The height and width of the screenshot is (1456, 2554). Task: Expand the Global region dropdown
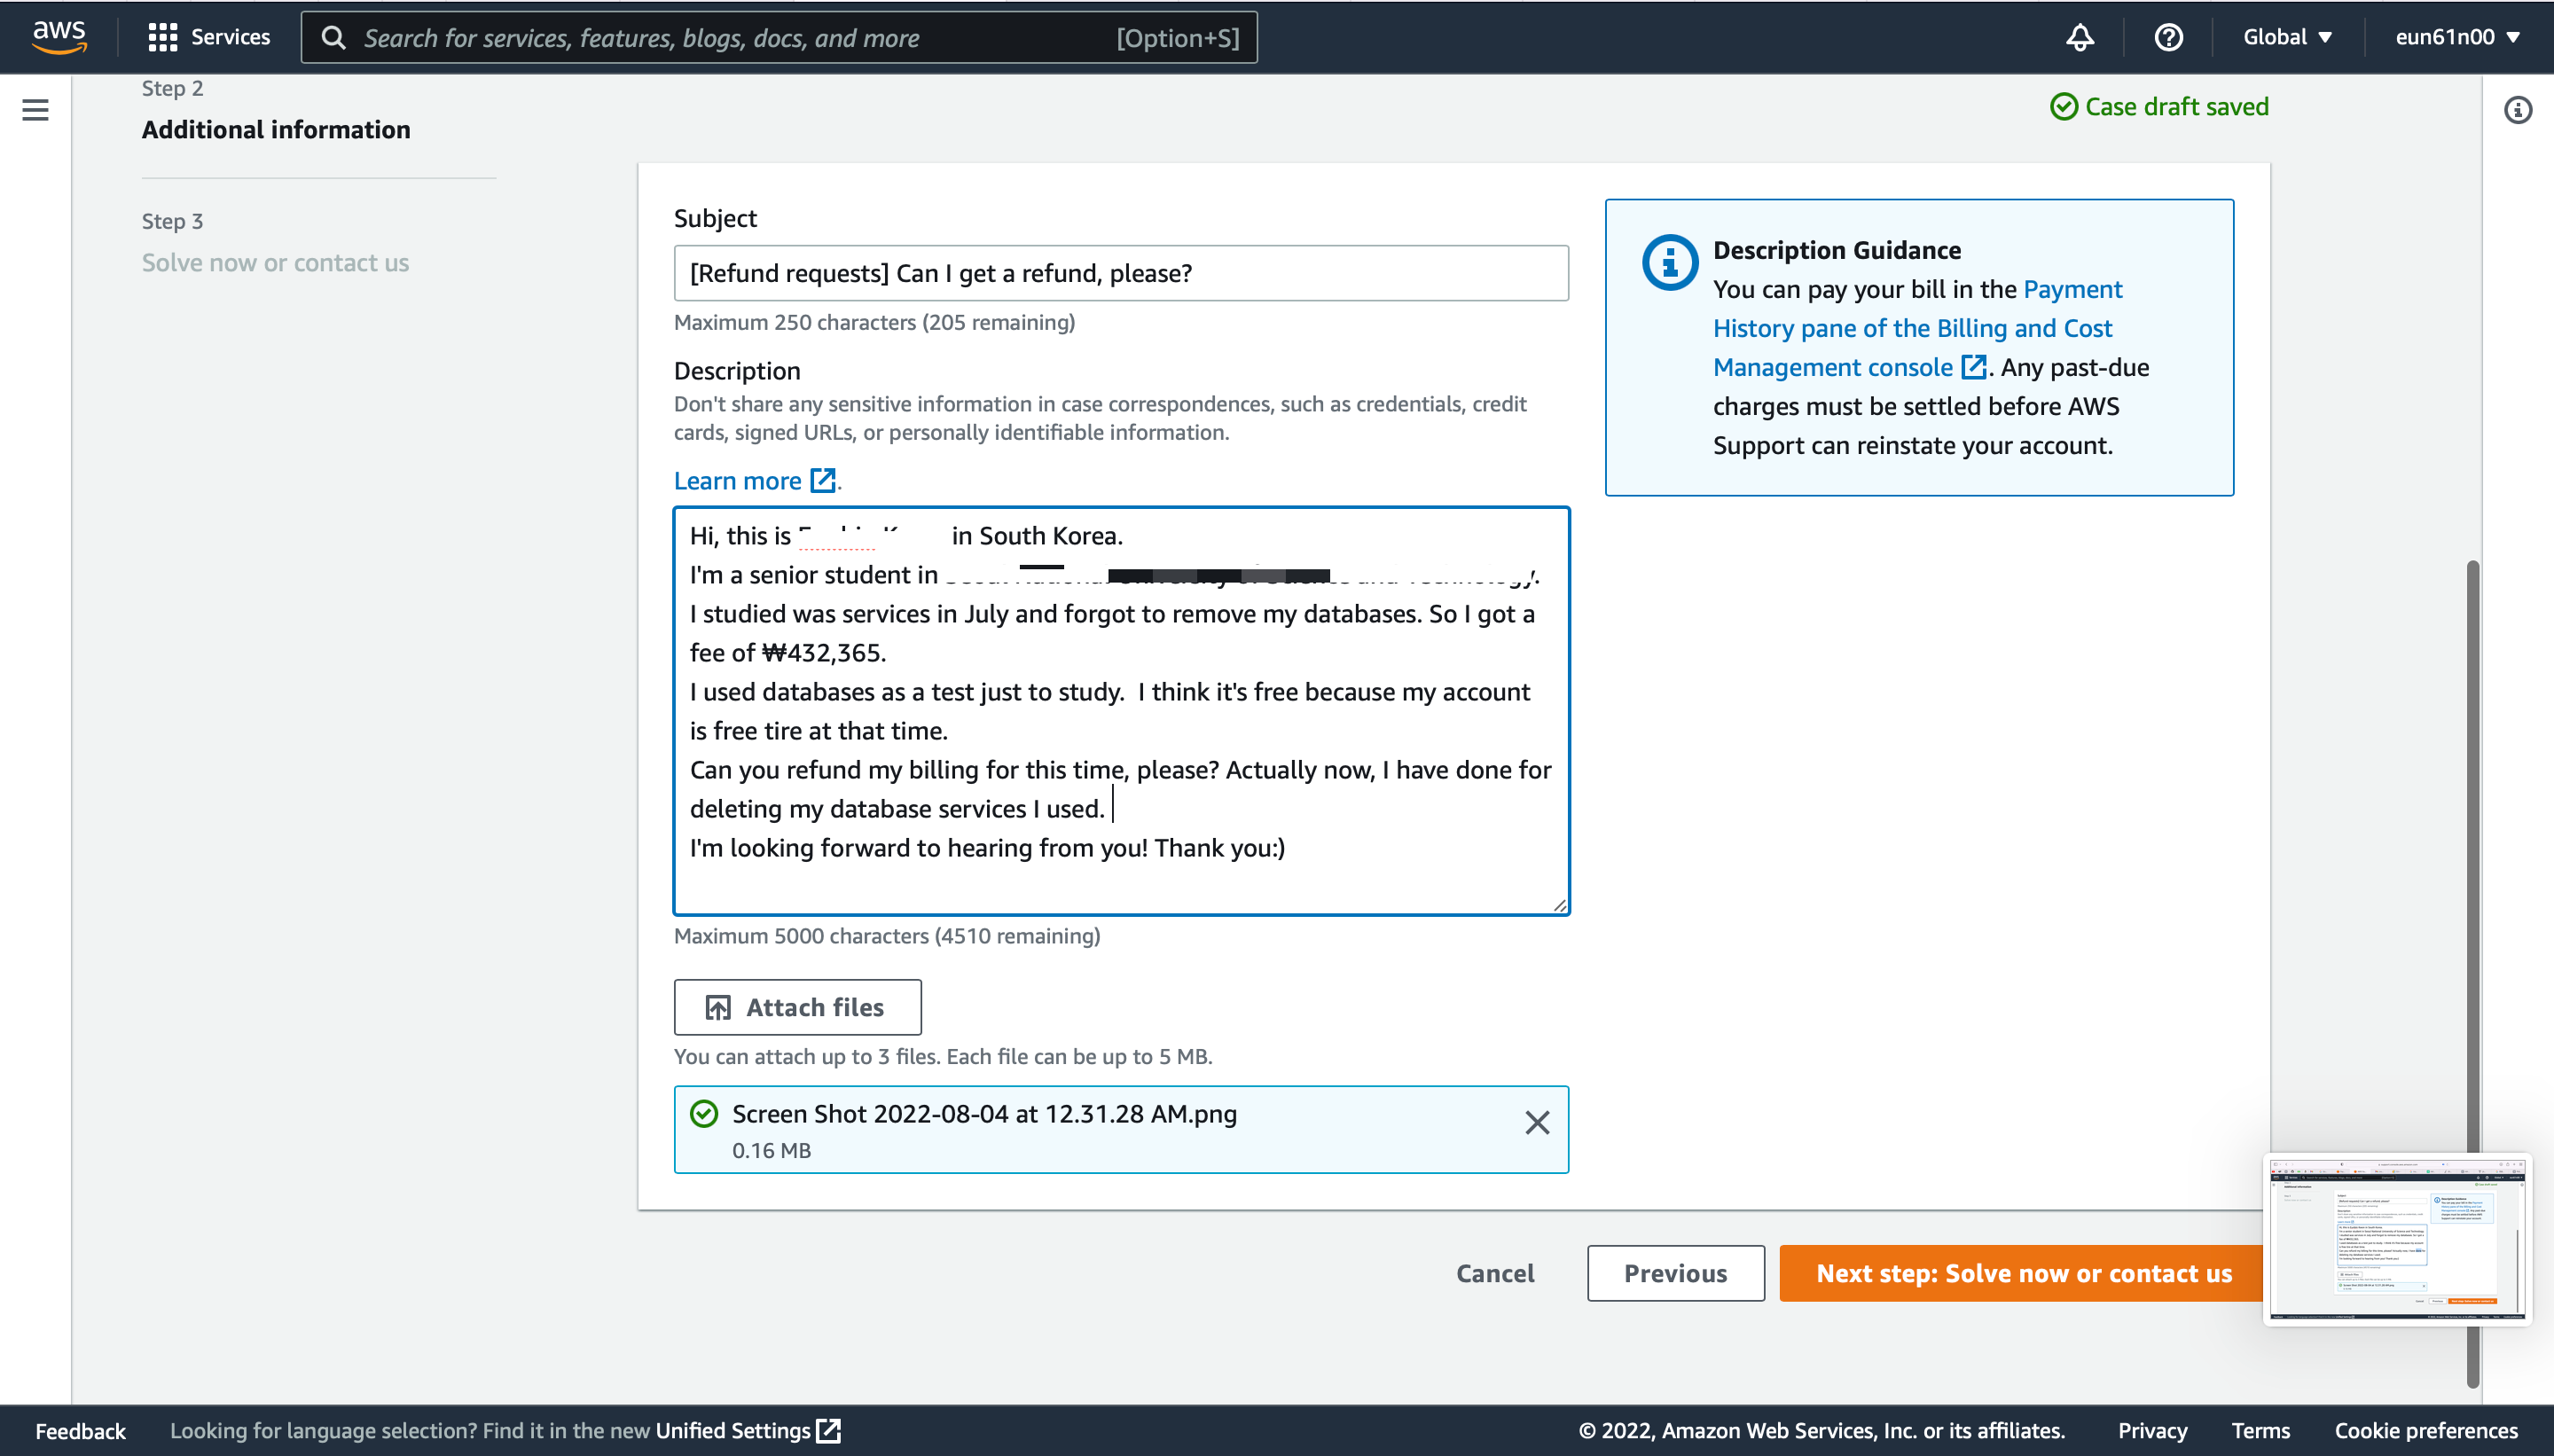pyautogui.click(x=2287, y=37)
